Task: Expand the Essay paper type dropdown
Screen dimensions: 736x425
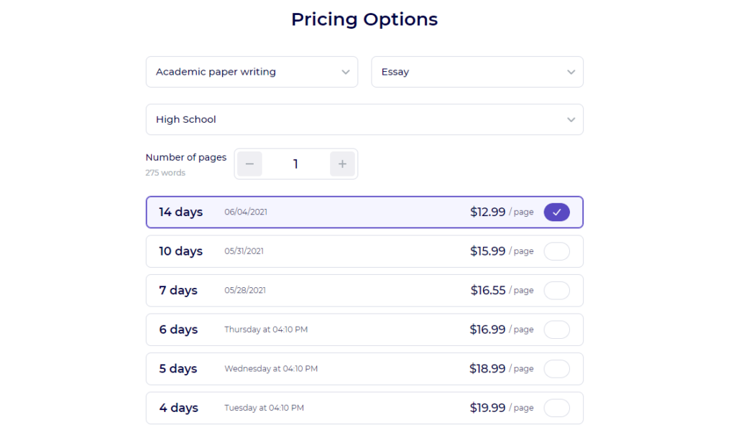Action: point(477,72)
